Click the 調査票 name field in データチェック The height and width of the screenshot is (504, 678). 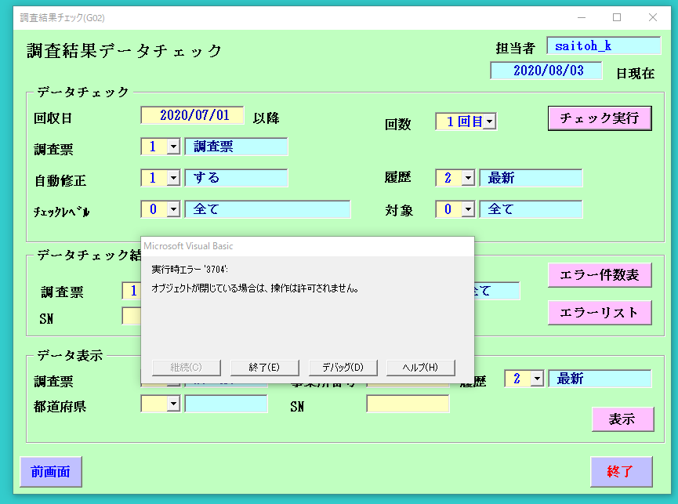[x=236, y=147]
